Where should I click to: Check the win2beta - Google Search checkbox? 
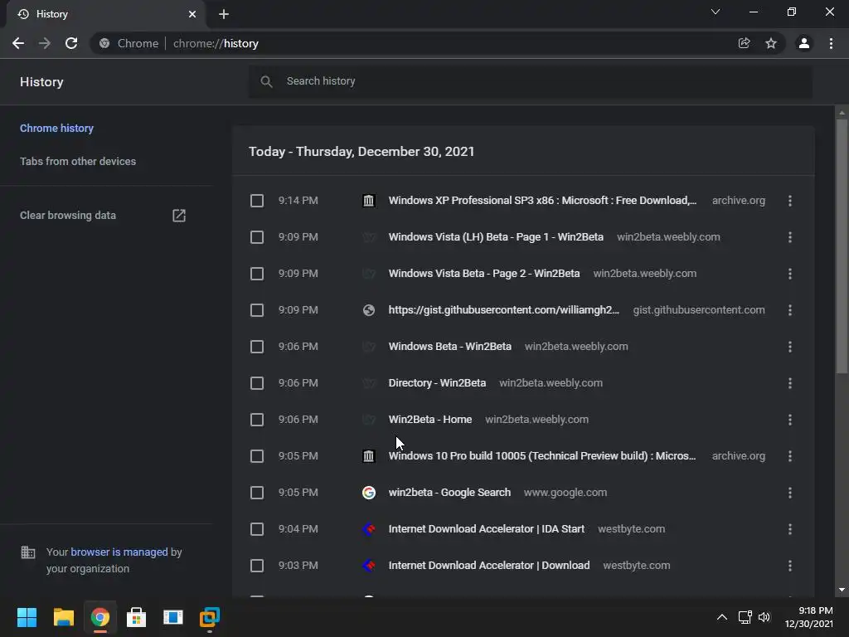point(257,493)
